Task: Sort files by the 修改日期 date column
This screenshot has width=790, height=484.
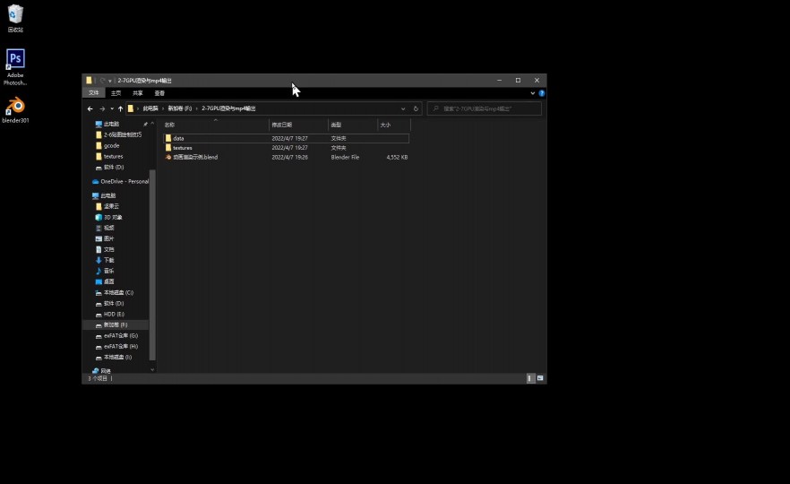Action: (281, 125)
